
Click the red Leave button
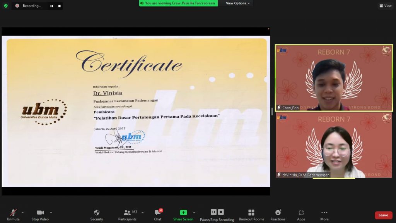tap(383, 215)
